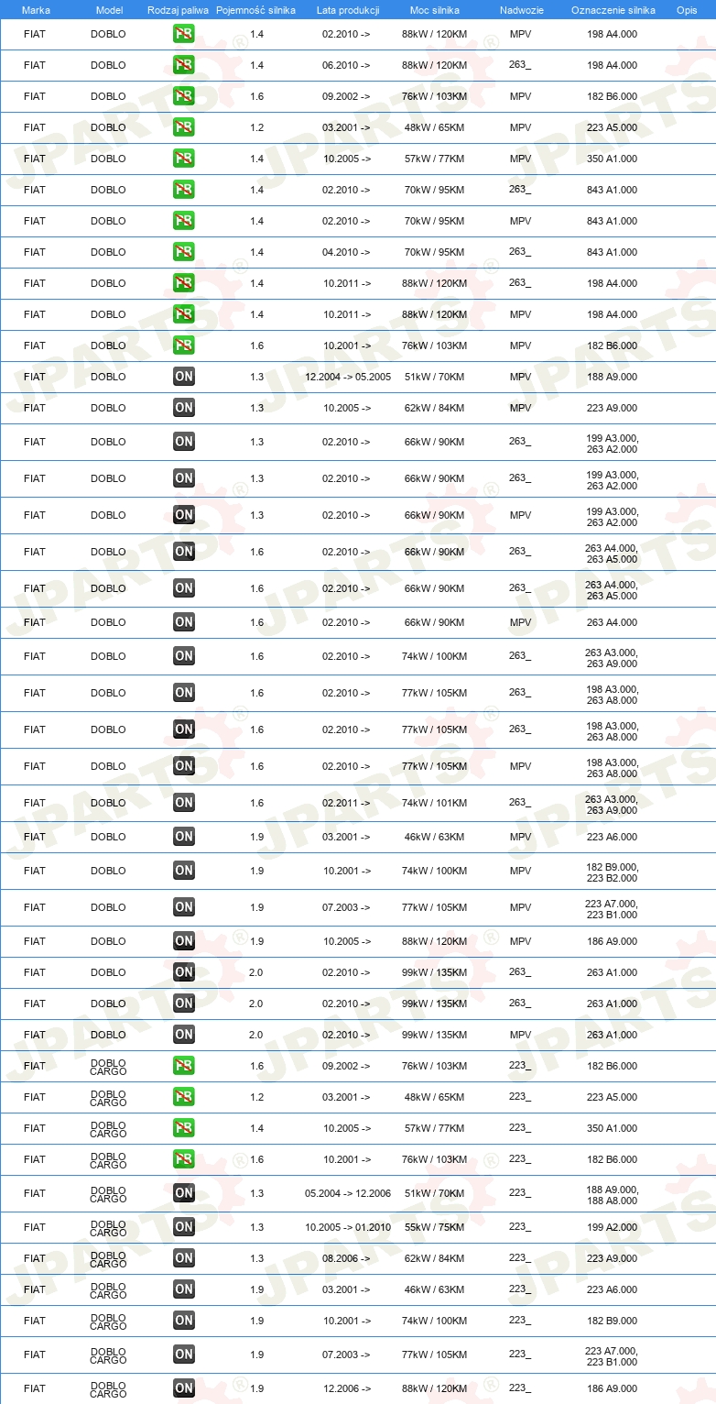Click ON diesel icon in 12.2004 -> 05.2005 row
716x1404 pixels.
click(184, 377)
